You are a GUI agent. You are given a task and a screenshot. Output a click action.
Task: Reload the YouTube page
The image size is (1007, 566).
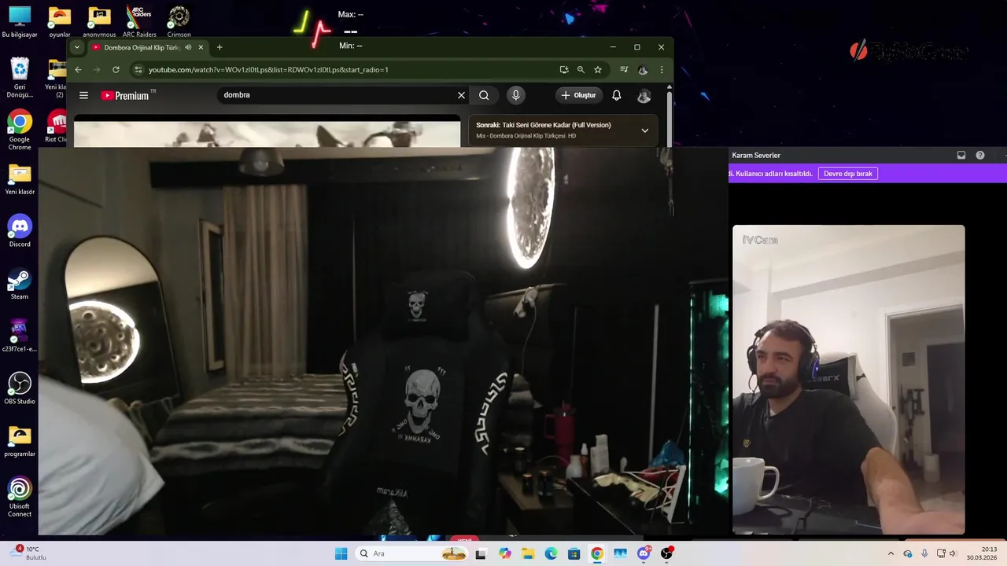(116, 70)
